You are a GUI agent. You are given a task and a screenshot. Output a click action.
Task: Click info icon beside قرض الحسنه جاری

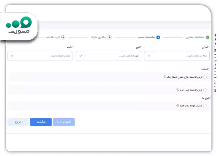coord(165,77)
